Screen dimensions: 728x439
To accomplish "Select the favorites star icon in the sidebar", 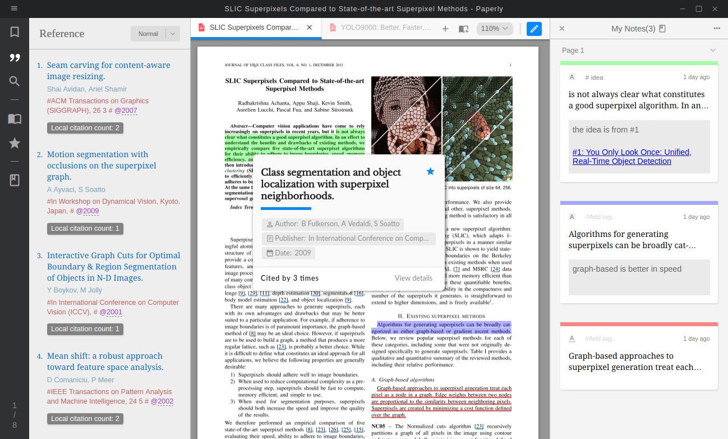I will [14, 143].
